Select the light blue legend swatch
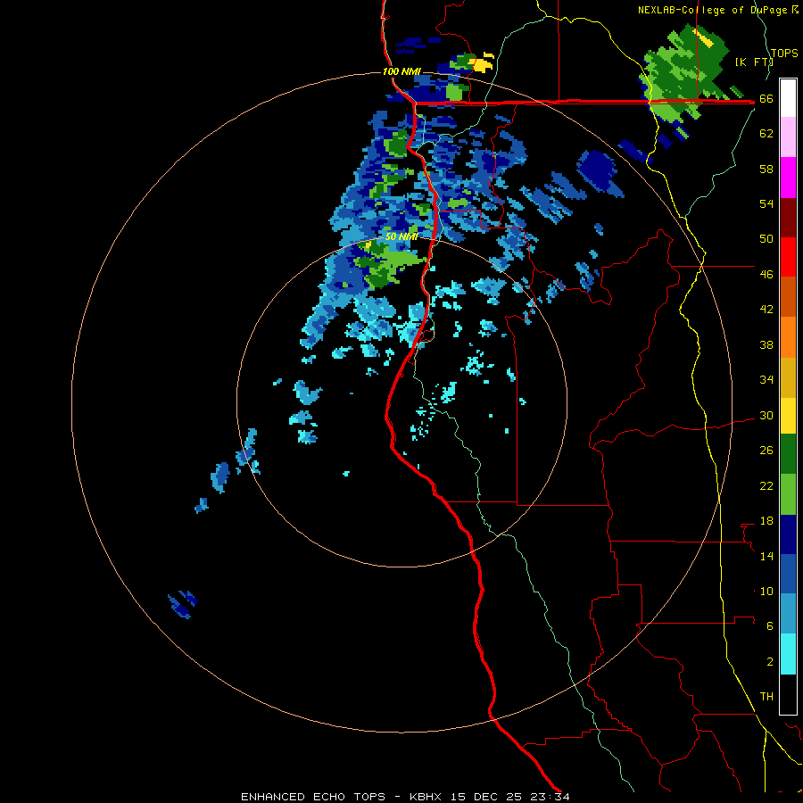Screen dimensions: 803x803 pos(788,614)
